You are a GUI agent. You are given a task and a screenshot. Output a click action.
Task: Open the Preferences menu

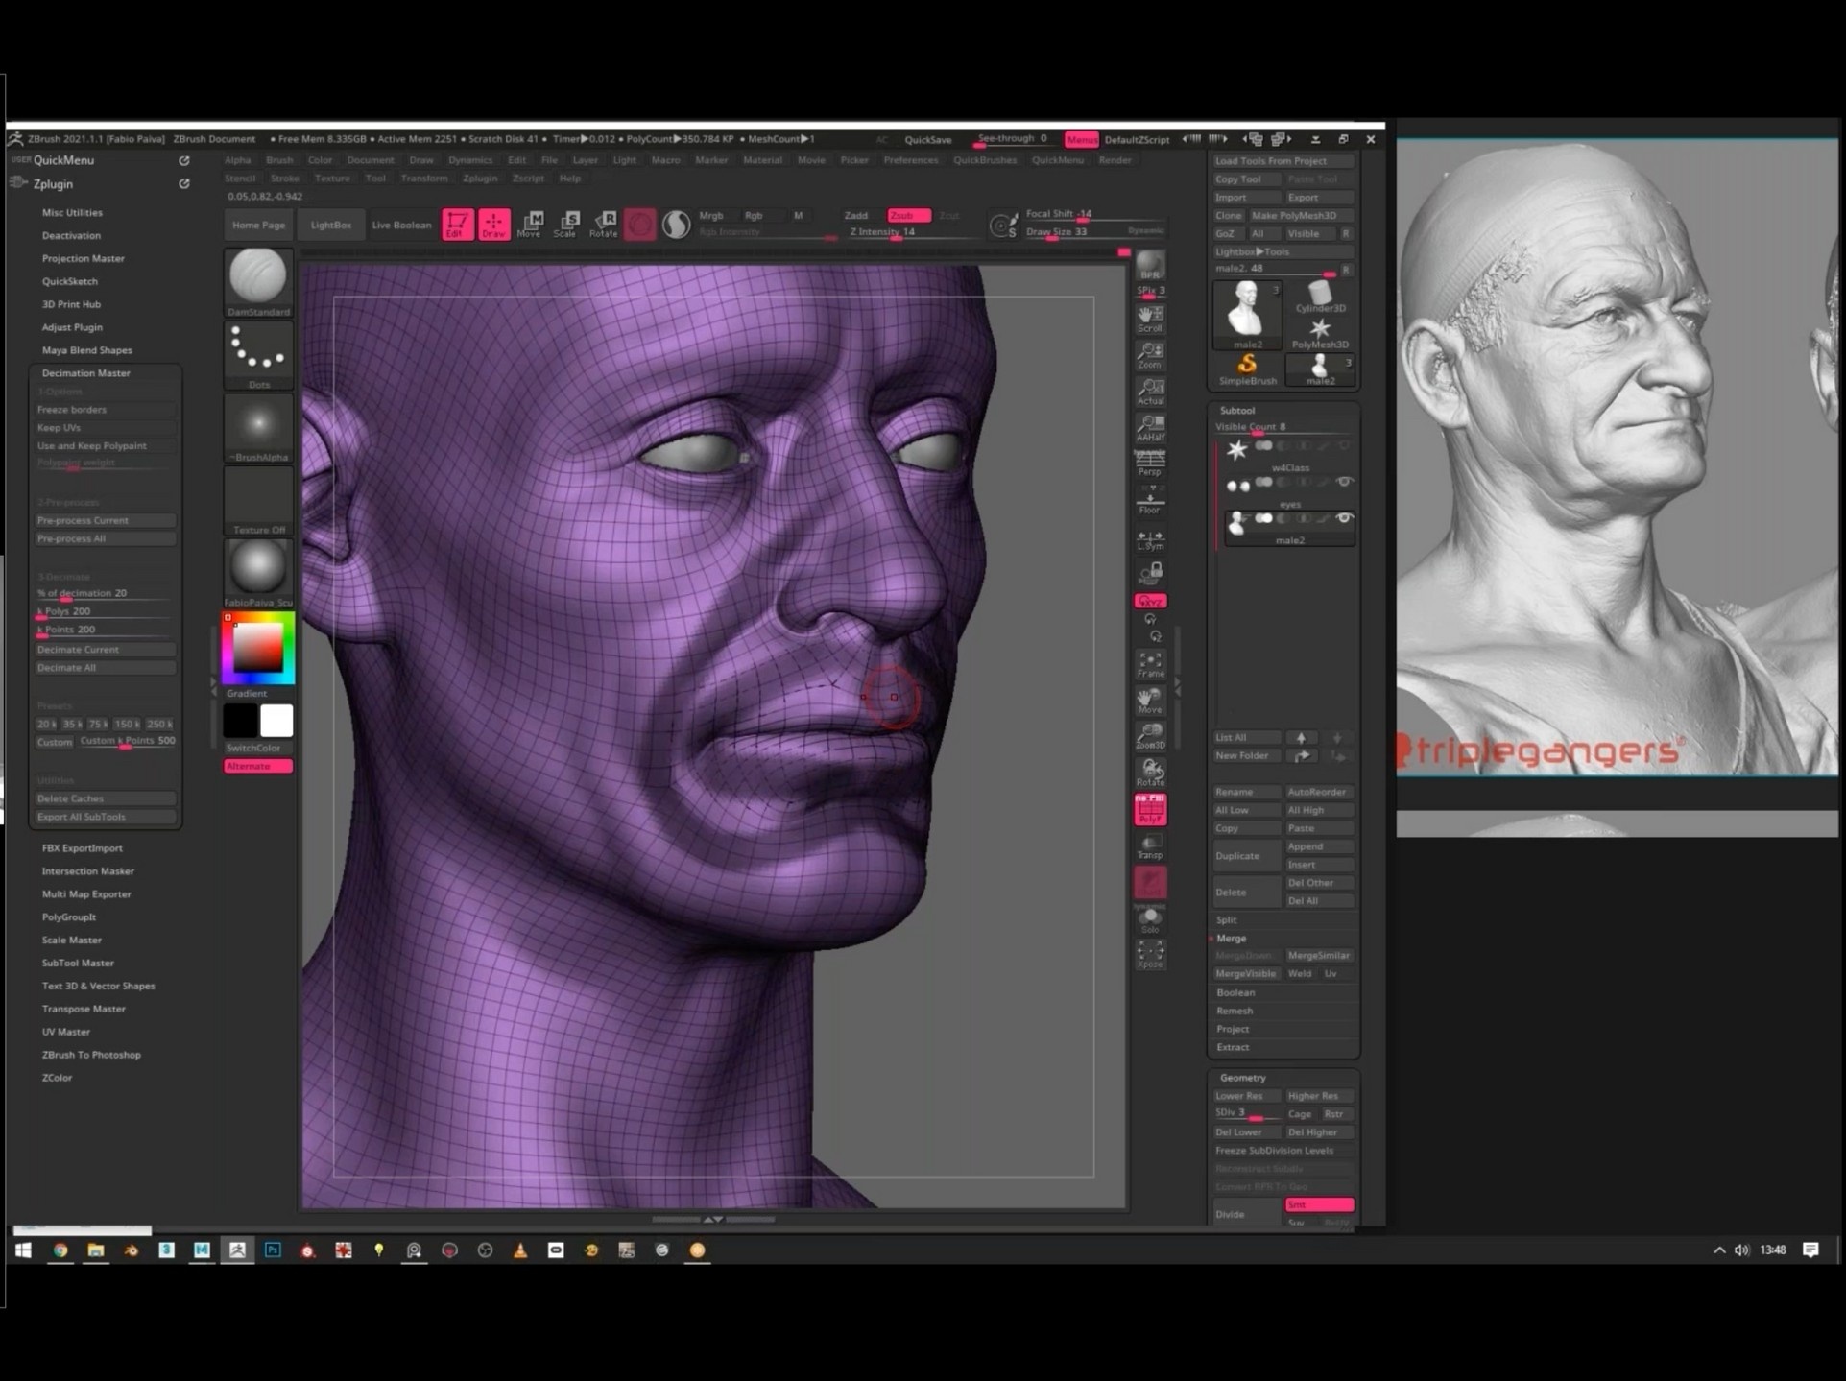910,160
